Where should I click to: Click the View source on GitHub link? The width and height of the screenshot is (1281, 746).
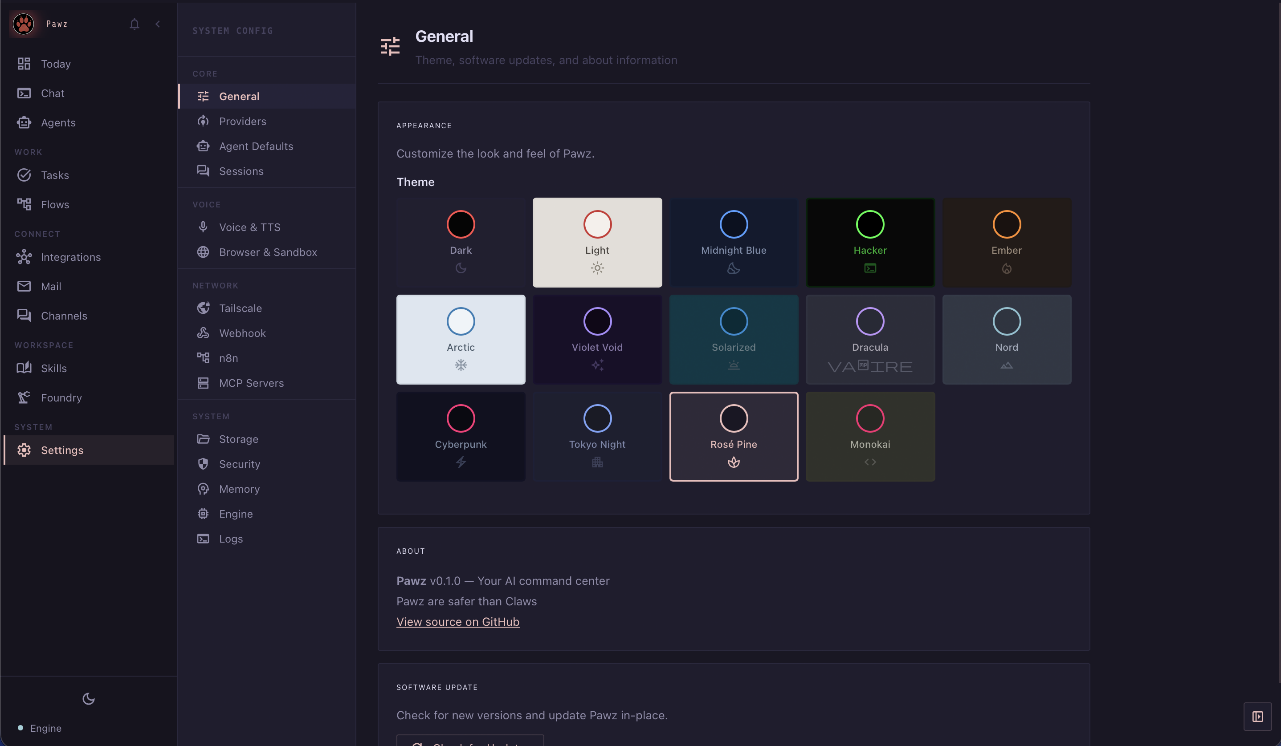point(457,621)
